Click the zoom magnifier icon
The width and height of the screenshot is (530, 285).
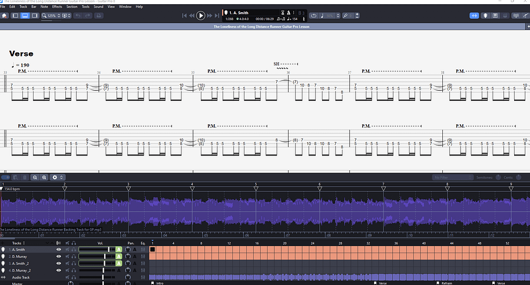point(44,15)
